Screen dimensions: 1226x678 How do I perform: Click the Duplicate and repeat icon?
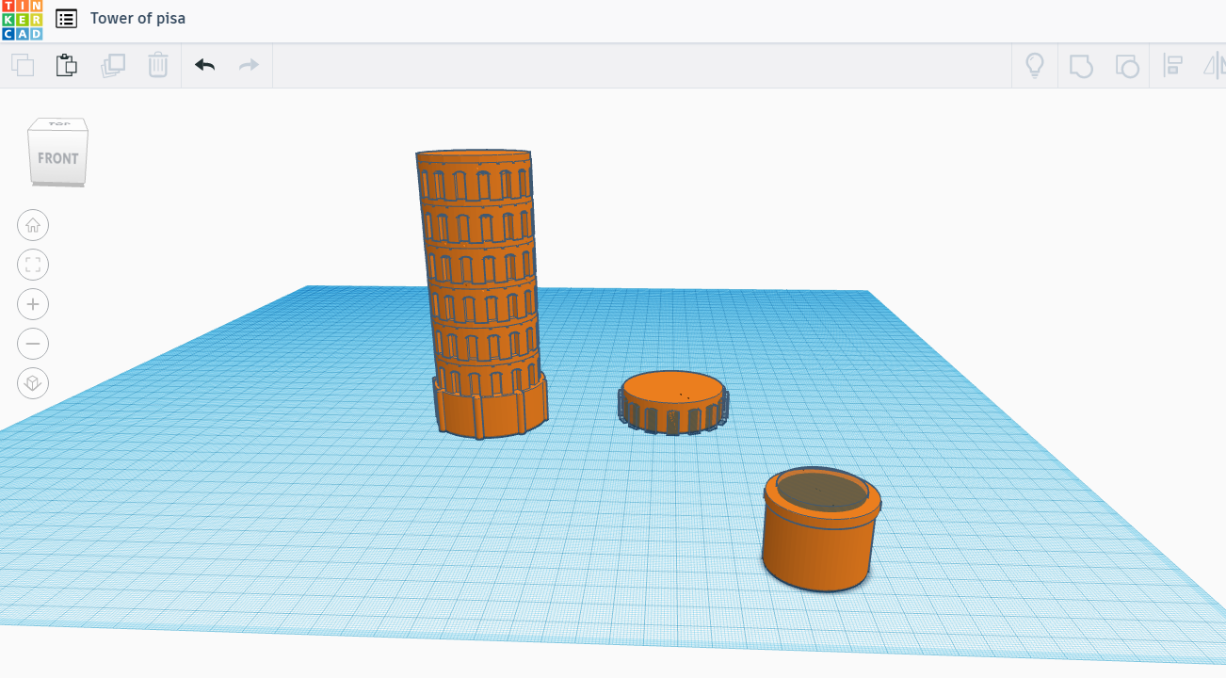tap(113, 65)
